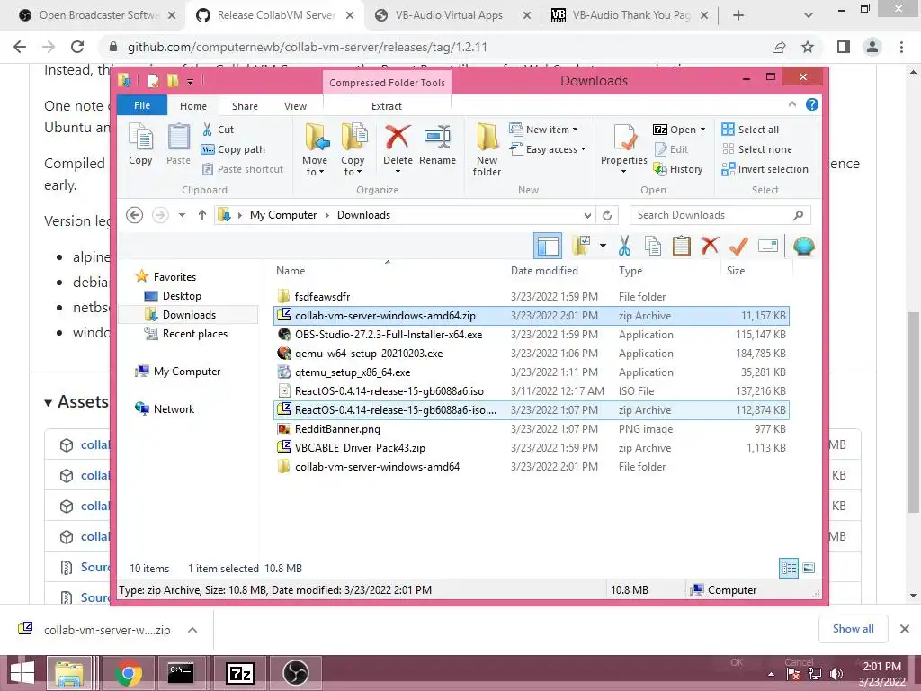Go back in Explorer navigation
Viewport: 921px width, 691px height.
pos(135,215)
